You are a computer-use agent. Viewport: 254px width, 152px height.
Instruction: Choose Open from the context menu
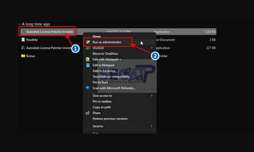pyautogui.click(x=97, y=36)
